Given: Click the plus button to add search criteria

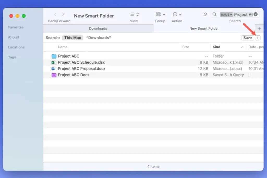Looking at the screenshot, I should tap(258, 38).
